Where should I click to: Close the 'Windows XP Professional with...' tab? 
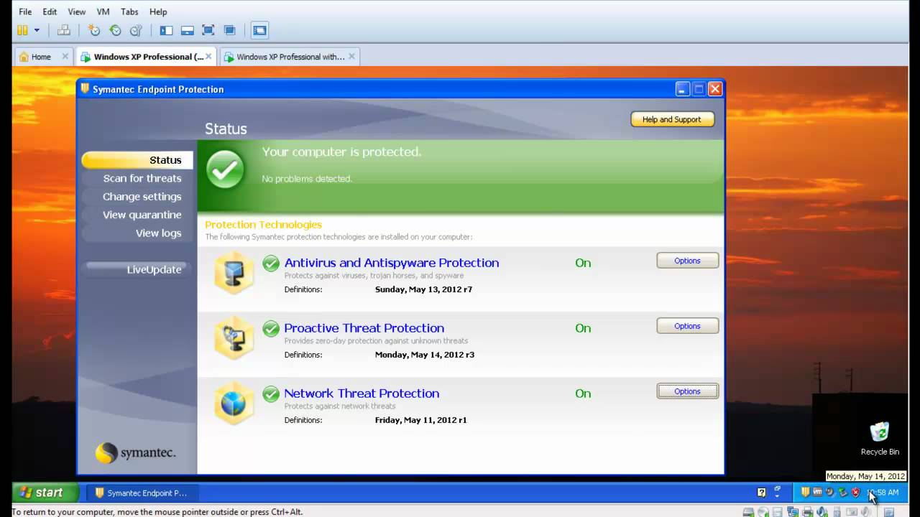[x=351, y=56]
